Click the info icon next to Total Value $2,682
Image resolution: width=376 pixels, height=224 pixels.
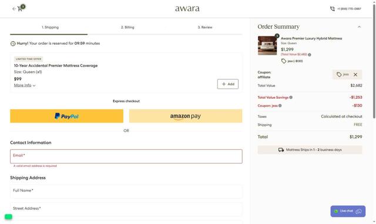(x=310, y=55)
